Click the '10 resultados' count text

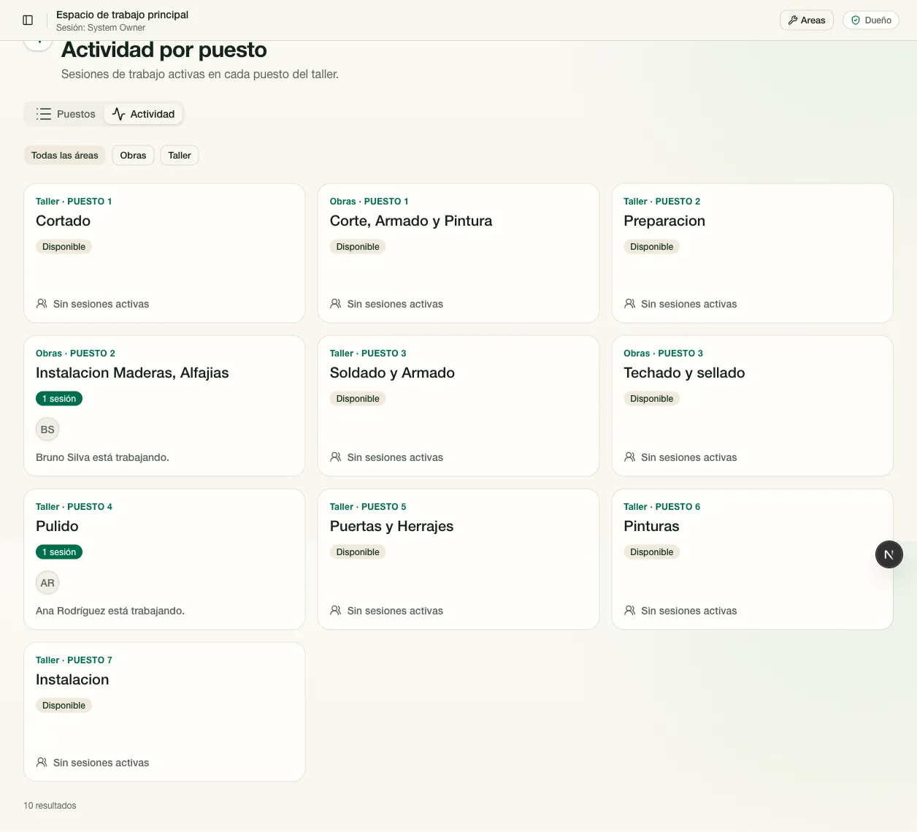pyautogui.click(x=50, y=806)
